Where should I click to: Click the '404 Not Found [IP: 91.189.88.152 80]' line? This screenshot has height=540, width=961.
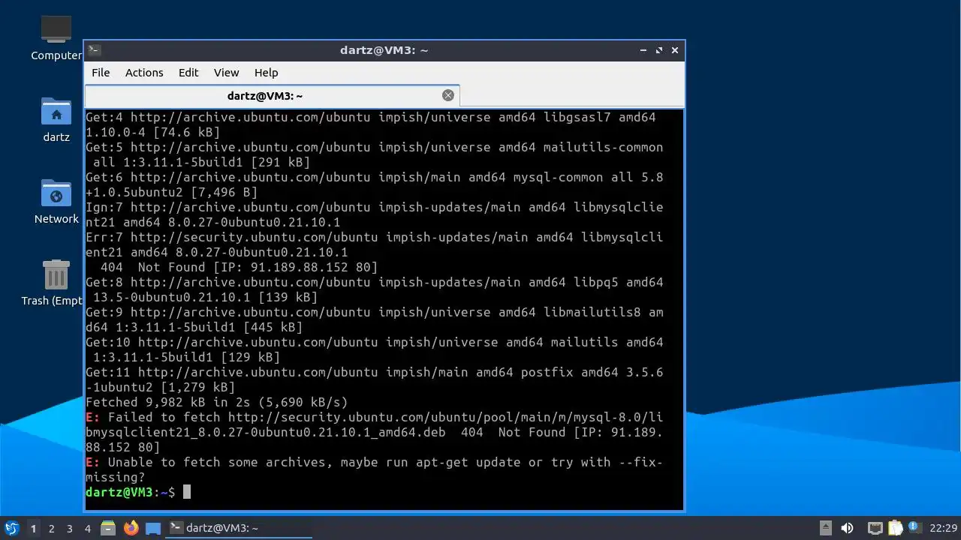[239, 267]
